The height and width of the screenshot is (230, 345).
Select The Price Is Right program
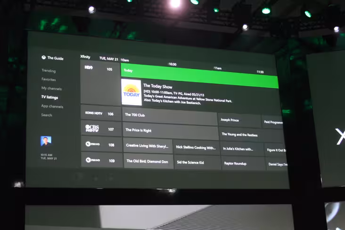[x=171, y=131]
